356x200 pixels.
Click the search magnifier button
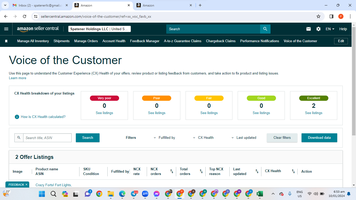point(265,29)
